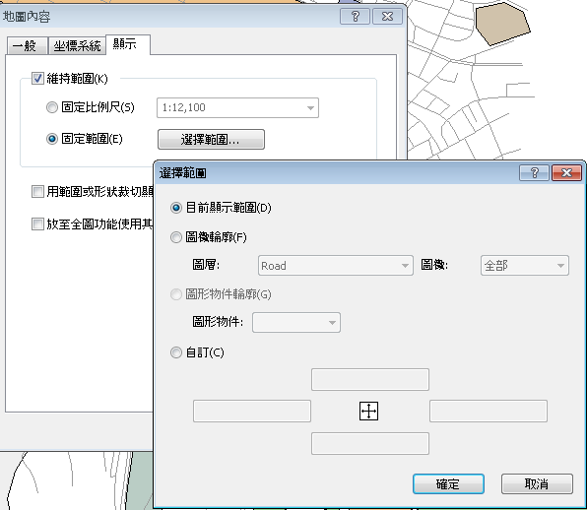Toggle the 維持範圍(K) checkbox
587x510 pixels.
37,79
